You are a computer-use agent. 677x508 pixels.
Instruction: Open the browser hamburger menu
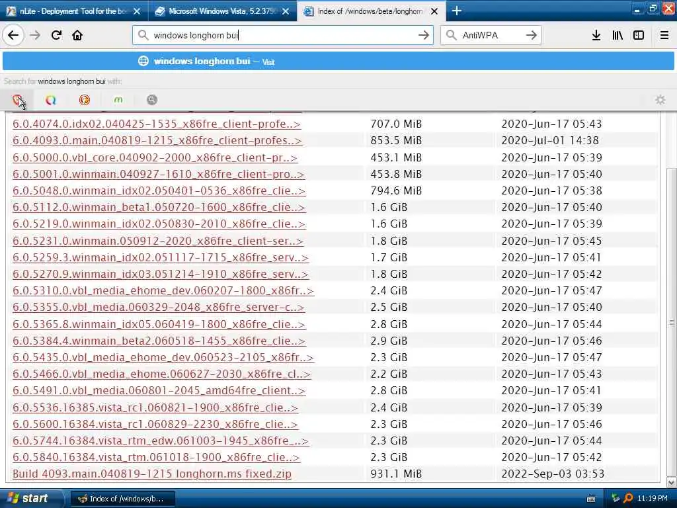click(x=664, y=35)
